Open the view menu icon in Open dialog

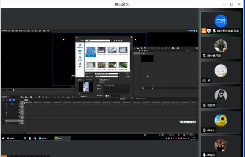(121, 41)
